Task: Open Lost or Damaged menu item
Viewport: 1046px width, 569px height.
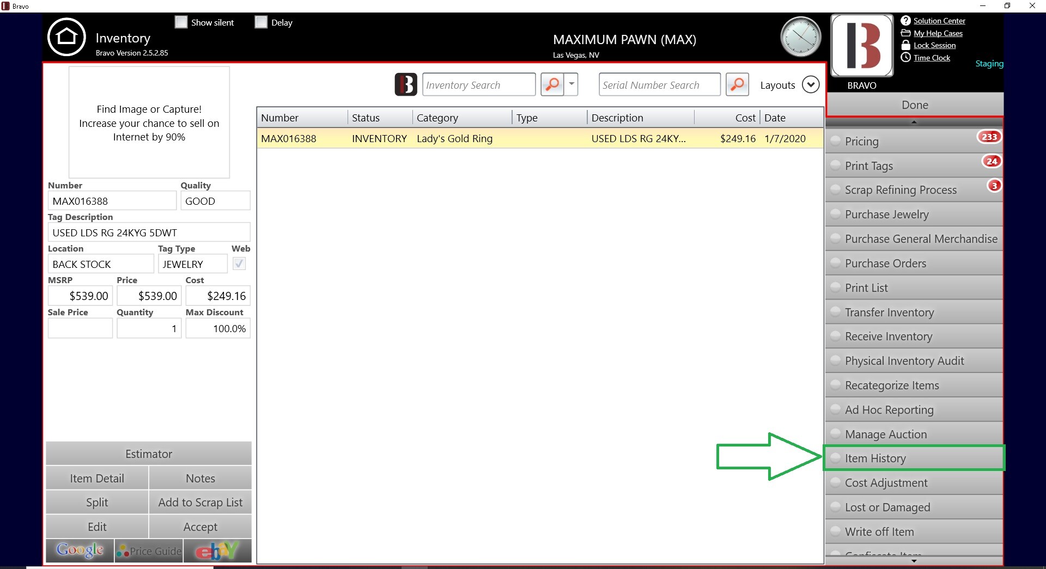Action: click(914, 507)
